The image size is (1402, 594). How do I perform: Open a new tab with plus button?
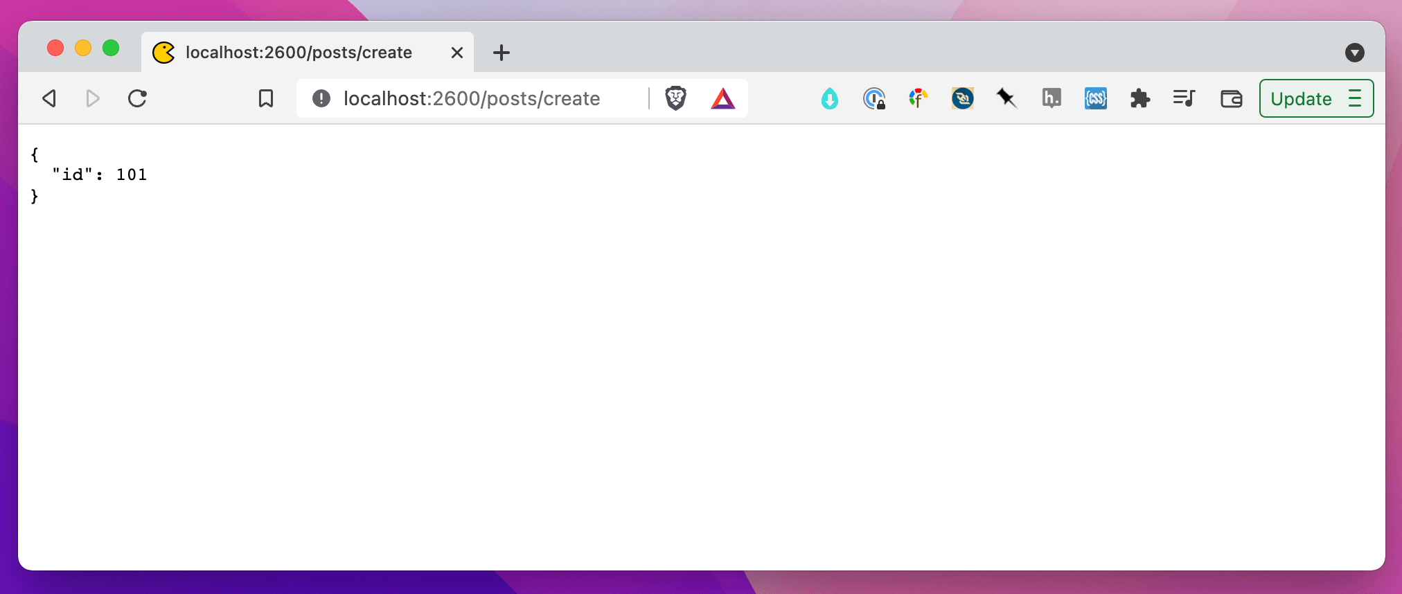click(x=502, y=53)
